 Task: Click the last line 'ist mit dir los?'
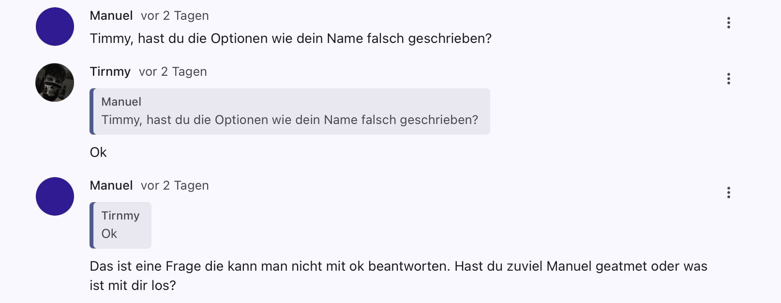[x=133, y=286]
